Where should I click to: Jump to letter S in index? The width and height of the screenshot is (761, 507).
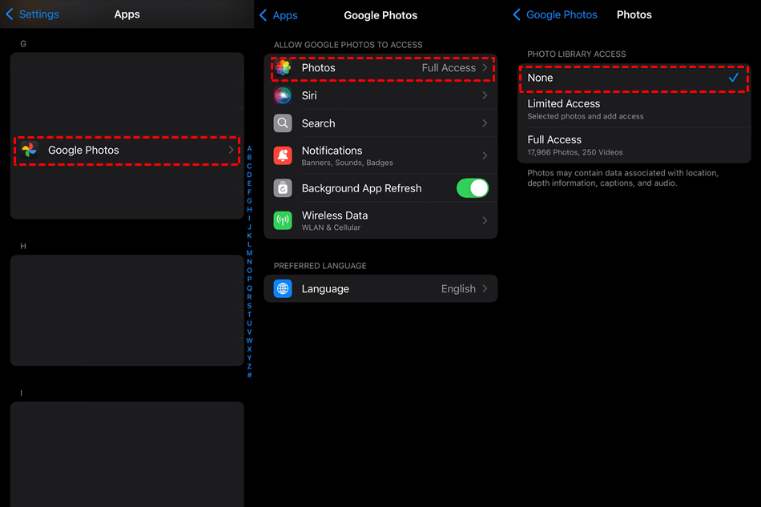pos(249,306)
